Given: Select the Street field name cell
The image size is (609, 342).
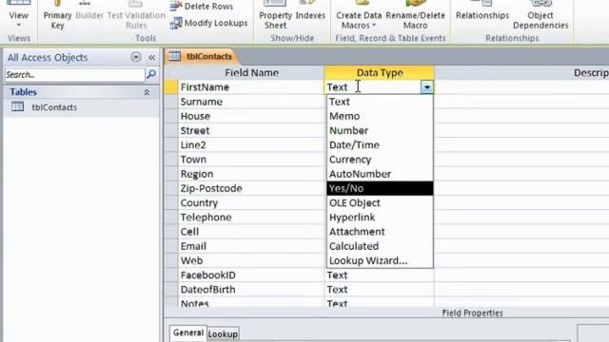Looking at the screenshot, I should coord(251,131).
